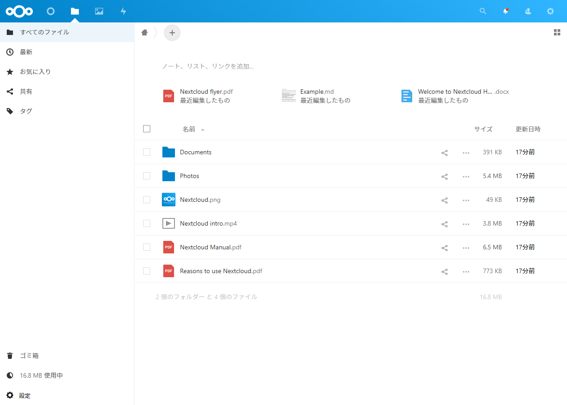Open 共有 shares view
The height and width of the screenshot is (405, 567).
[x=67, y=91]
